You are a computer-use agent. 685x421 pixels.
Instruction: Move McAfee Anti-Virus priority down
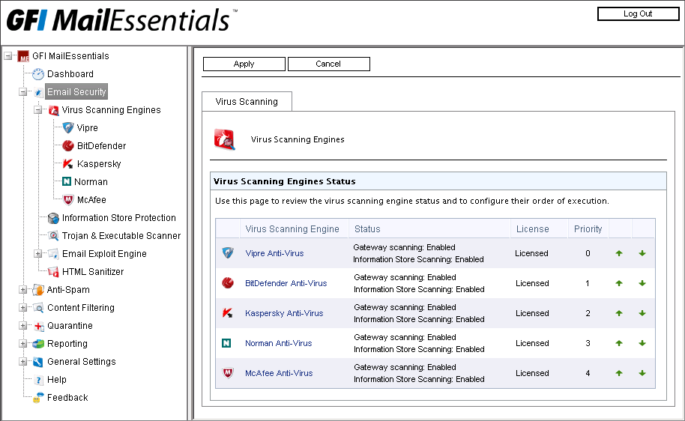point(642,373)
